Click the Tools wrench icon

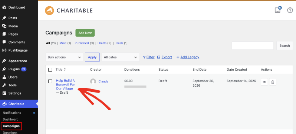pyautogui.click(x=4, y=85)
